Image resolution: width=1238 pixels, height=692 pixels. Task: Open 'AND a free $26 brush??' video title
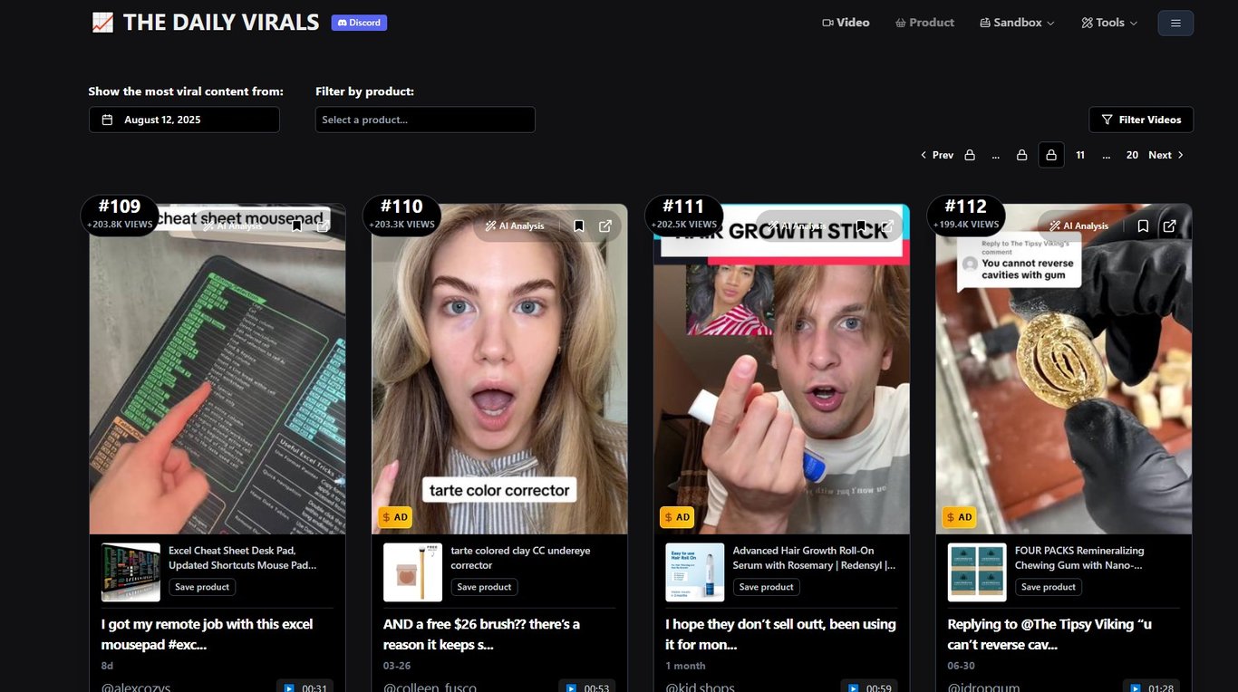(x=482, y=634)
